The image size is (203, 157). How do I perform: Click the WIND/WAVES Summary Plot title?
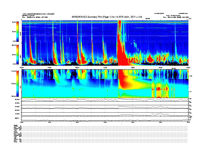tap(107, 17)
